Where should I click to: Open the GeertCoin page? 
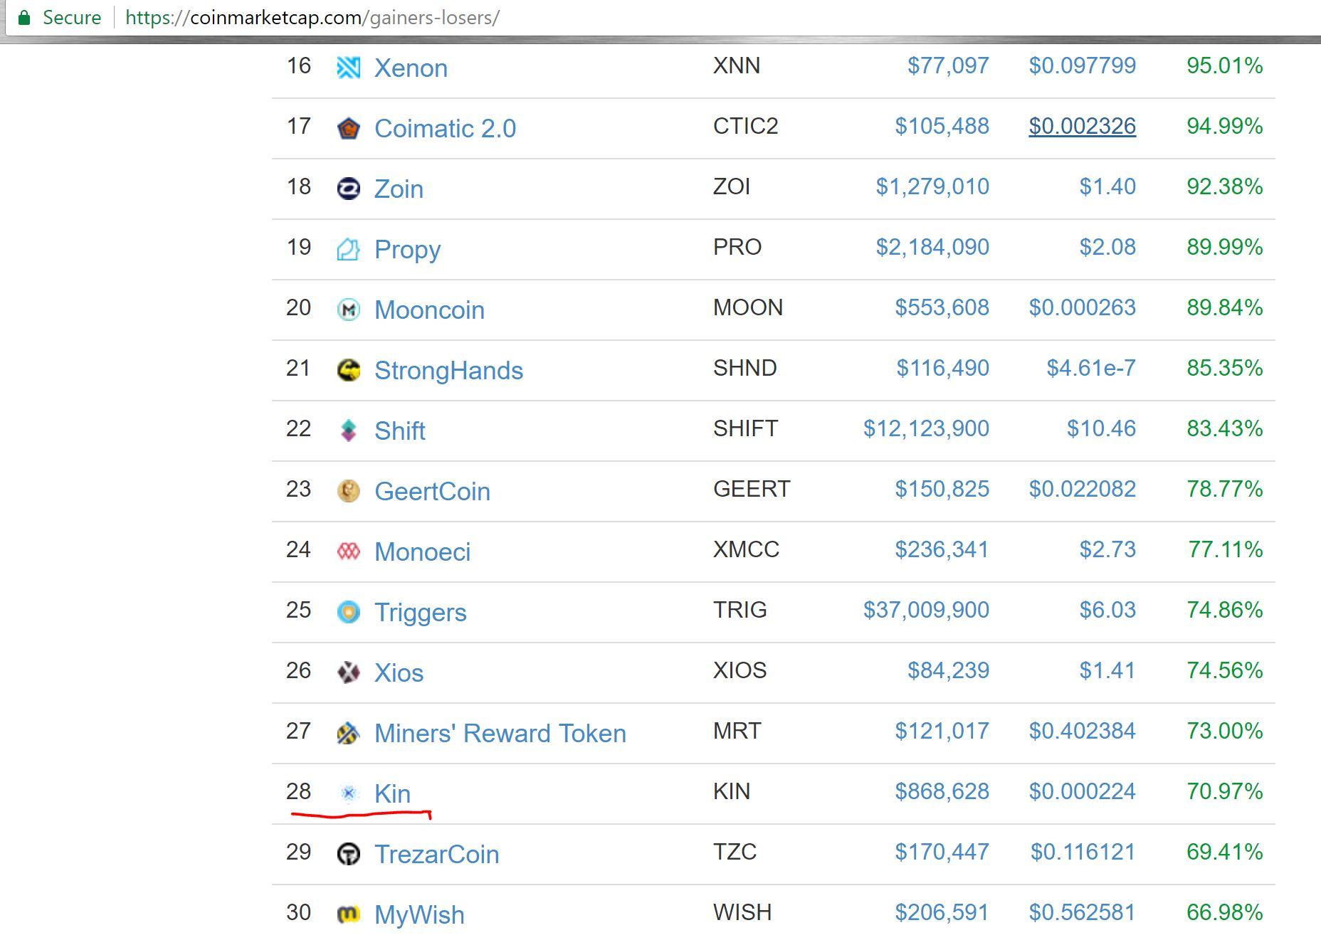pos(432,491)
